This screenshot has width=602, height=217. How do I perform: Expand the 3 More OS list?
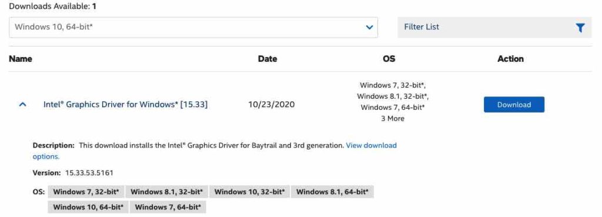click(x=392, y=119)
